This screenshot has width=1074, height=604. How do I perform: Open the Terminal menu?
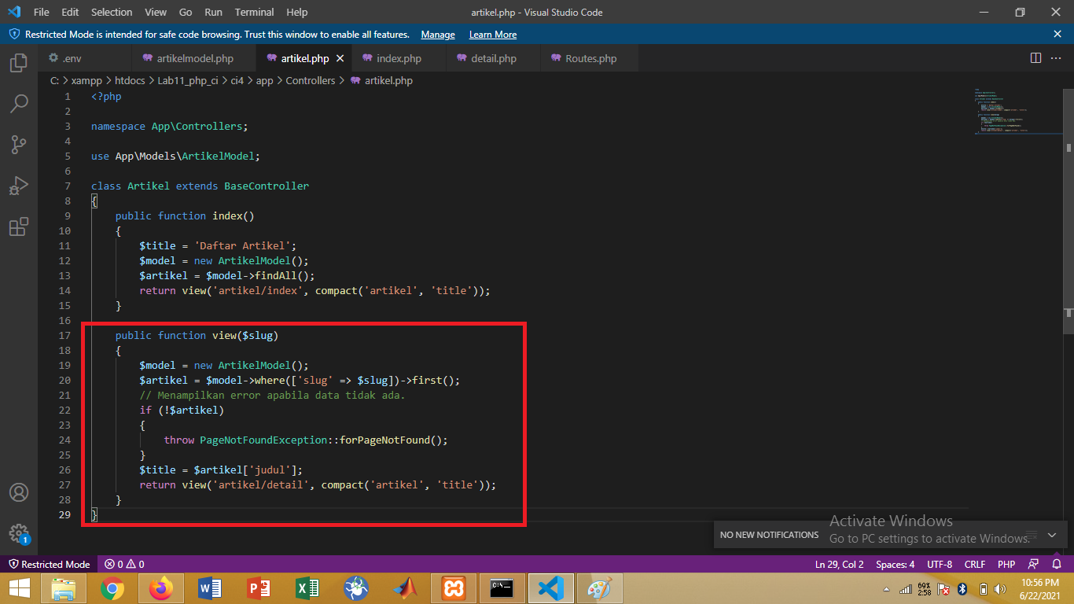(x=253, y=12)
